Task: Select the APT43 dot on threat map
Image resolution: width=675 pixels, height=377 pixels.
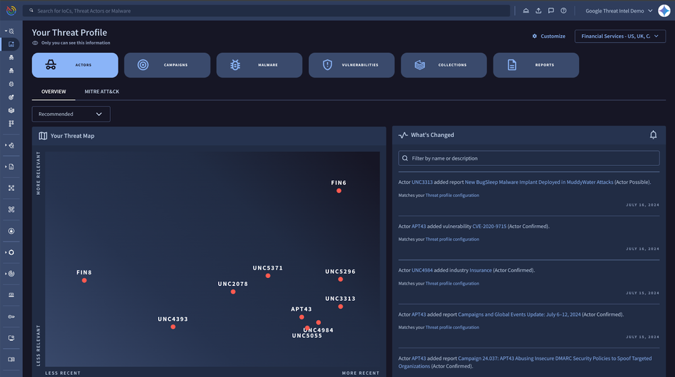Action: (302, 317)
